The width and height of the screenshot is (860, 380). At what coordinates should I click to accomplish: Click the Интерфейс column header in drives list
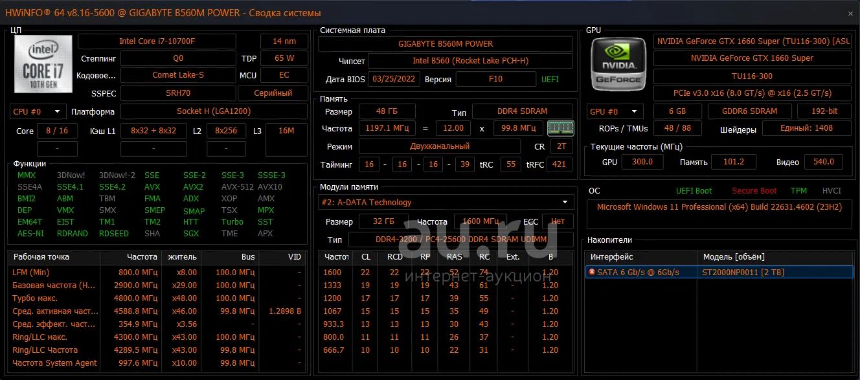641,257
